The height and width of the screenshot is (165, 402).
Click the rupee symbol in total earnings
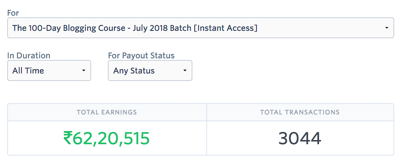(x=68, y=138)
